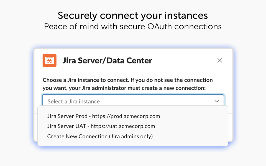Click the uat.acmecorp.com connection entry
The height and width of the screenshot is (166, 266).
pos(101,126)
